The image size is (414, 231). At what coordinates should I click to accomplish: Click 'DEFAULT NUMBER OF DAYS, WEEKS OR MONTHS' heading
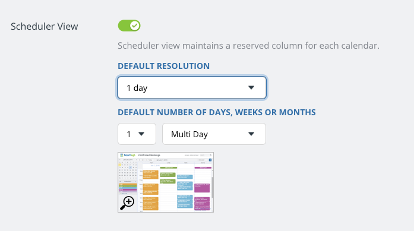[217, 112]
